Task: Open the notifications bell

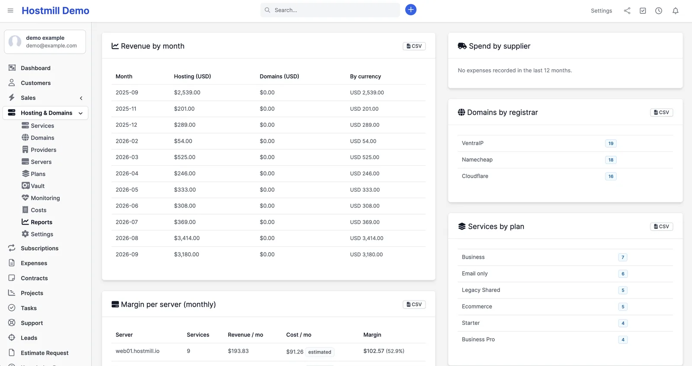Action: point(676,11)
